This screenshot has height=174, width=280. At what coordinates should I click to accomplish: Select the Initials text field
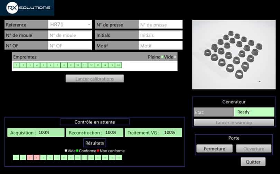click(160, 35)
